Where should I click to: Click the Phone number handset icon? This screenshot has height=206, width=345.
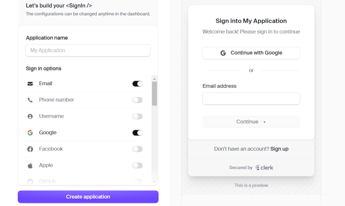tap(30, 100)
